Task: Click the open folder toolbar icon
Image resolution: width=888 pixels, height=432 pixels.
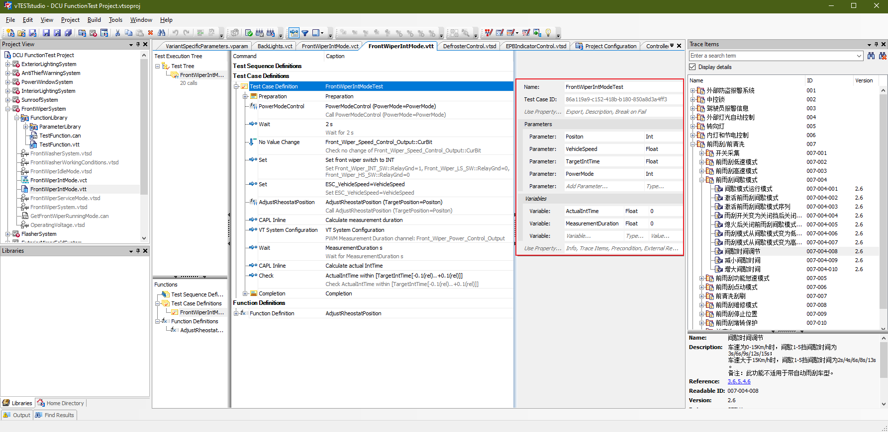Action: pos(21,33)
